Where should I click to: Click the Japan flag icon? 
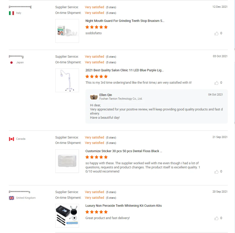click(11, 63)
